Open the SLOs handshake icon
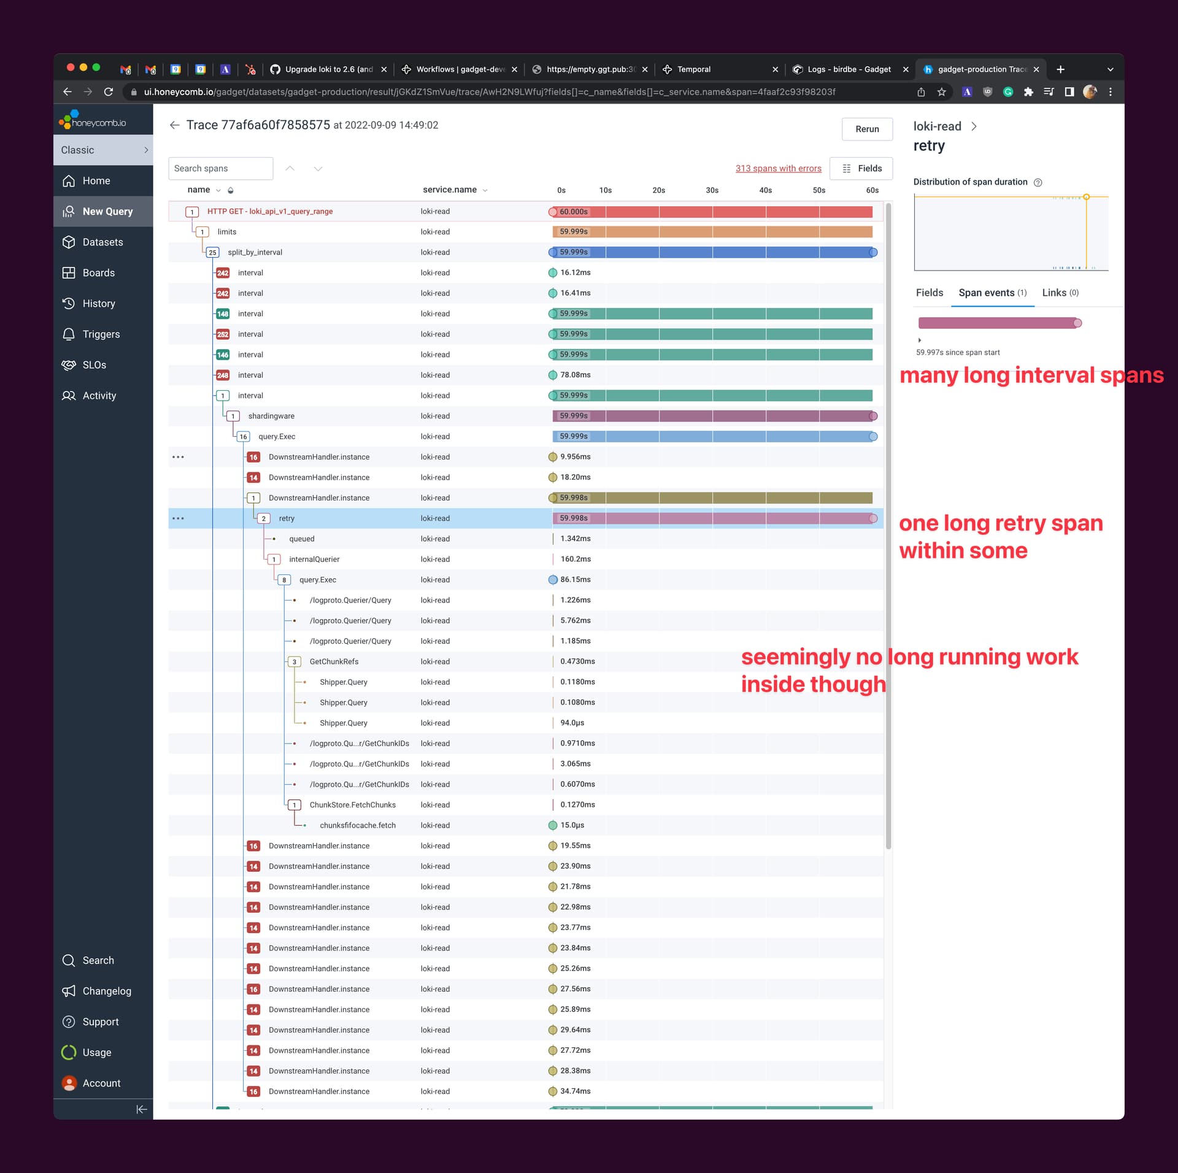Screen dimensions: 1178x1173 69,365
